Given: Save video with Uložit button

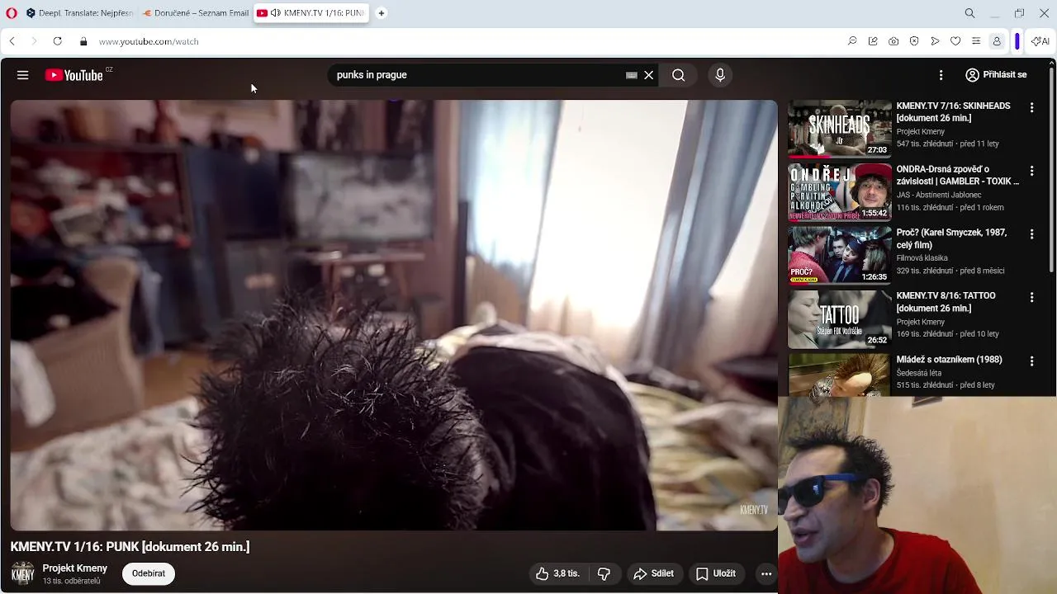Looking at the screenshot, I should tap(716, 573).
